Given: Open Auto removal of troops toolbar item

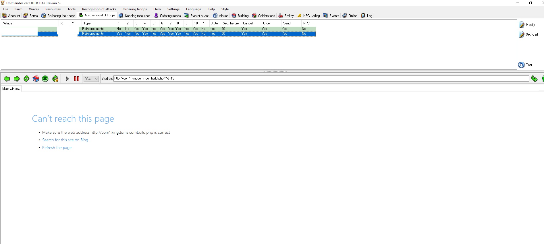Looking at the screenshot, I should click(x=97, y=15).
